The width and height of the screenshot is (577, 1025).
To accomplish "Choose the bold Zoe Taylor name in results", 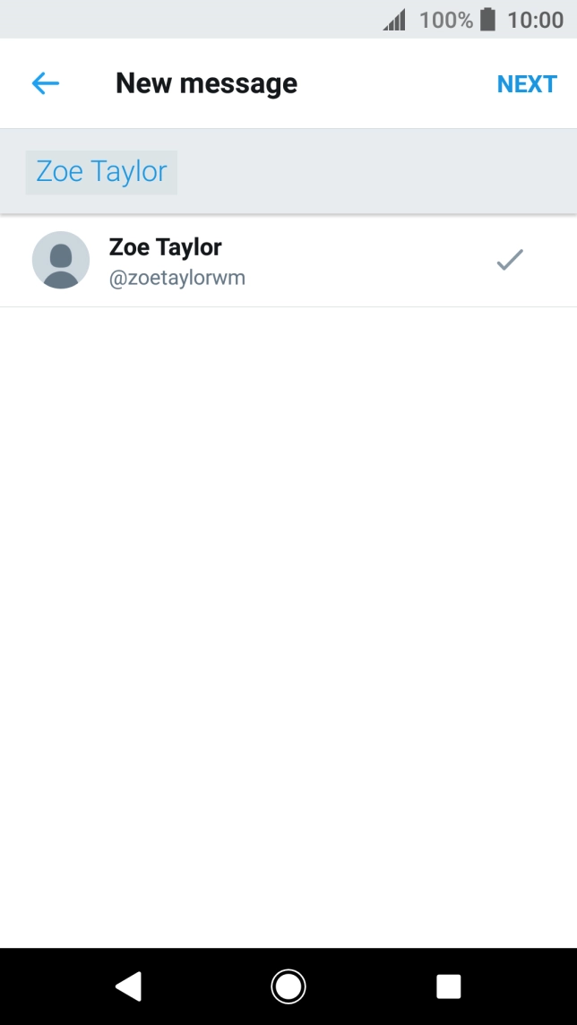I will point(165,246).
